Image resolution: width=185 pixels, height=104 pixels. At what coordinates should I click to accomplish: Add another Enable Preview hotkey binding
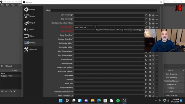pyautogui.click(x=153, y=60)
